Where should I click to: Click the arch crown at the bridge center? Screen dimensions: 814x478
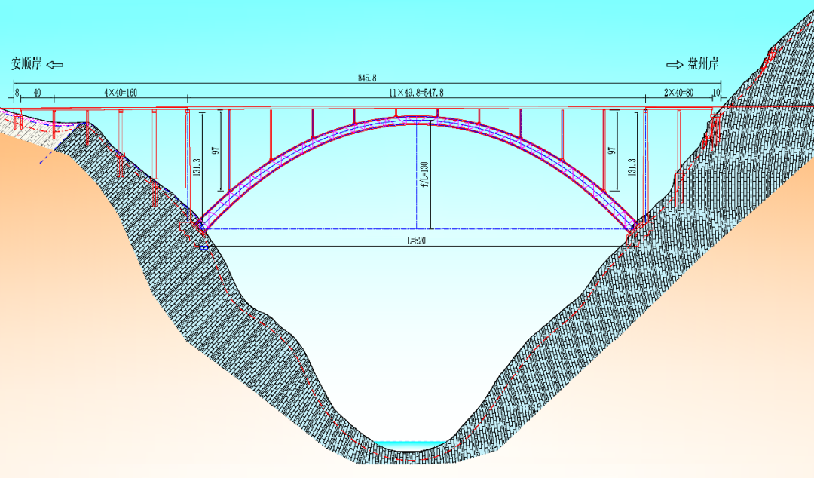pyautogui.click(x=417, y=120)
